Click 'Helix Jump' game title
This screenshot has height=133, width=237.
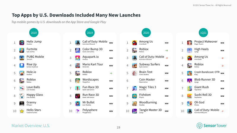(34, 42)
